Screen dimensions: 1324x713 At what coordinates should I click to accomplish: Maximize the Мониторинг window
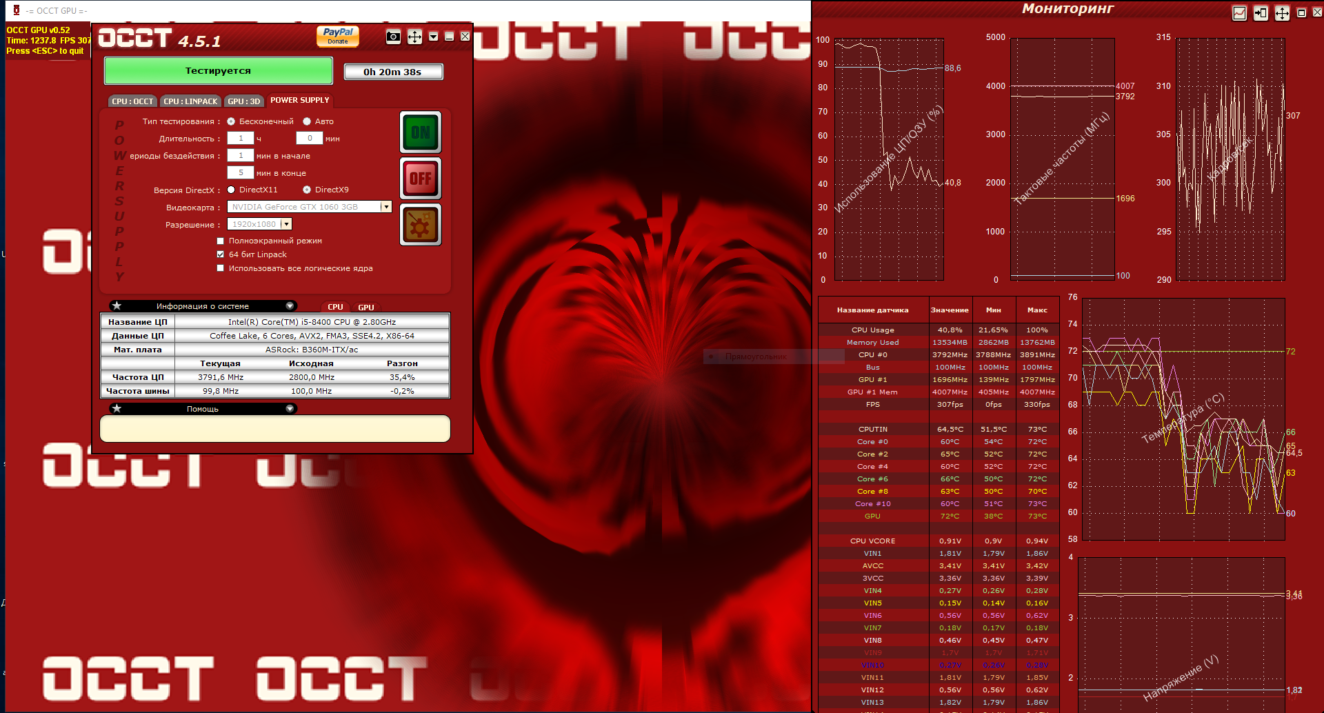[x=1301, y=13]
